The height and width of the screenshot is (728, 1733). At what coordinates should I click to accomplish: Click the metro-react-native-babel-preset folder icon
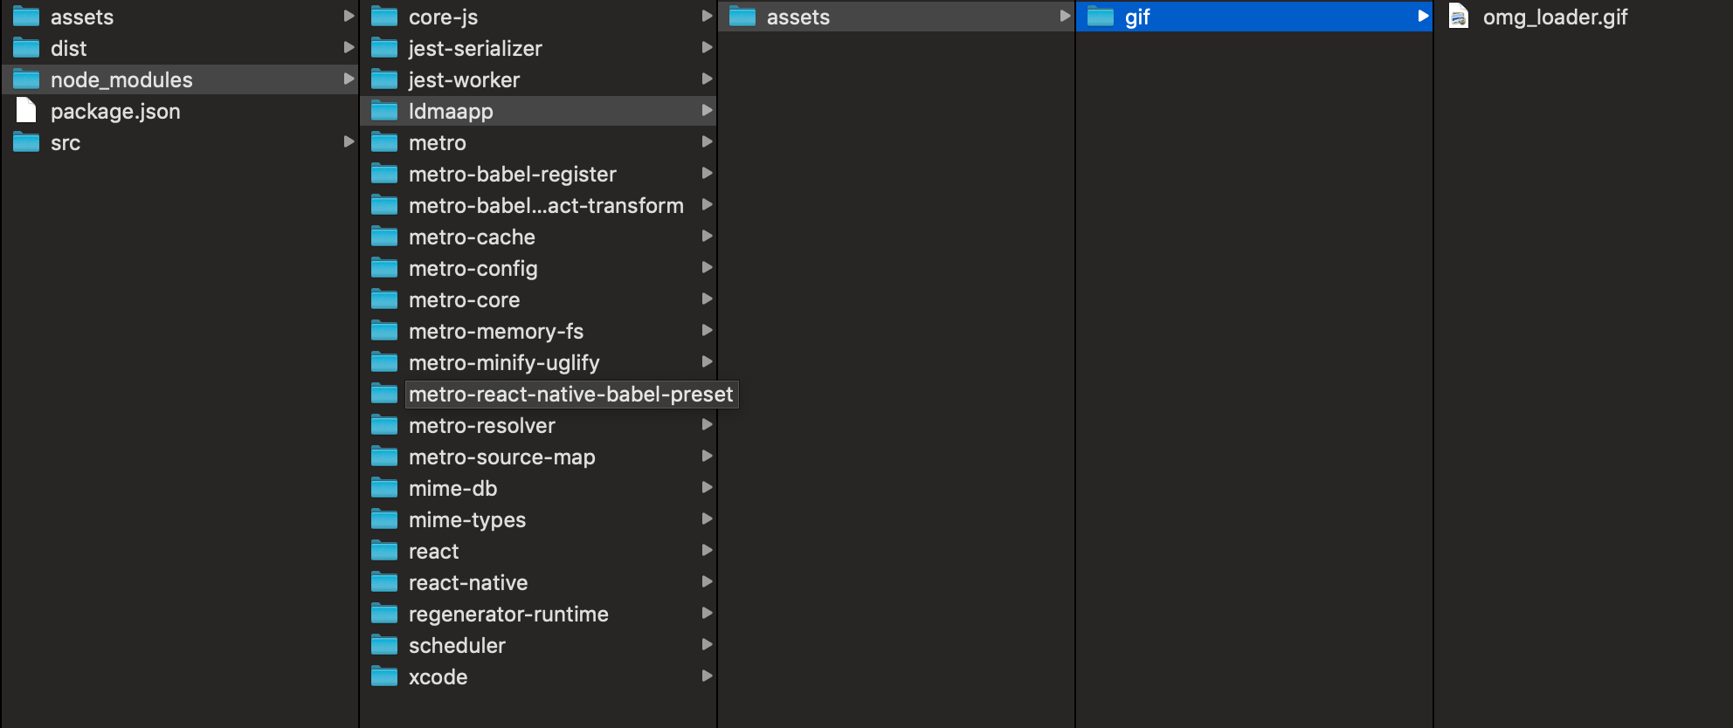(384, 394)
